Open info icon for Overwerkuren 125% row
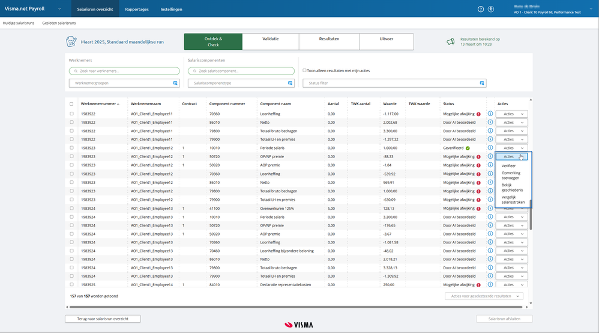The height and width of the screenshot is (333, 599). (490, 208)
